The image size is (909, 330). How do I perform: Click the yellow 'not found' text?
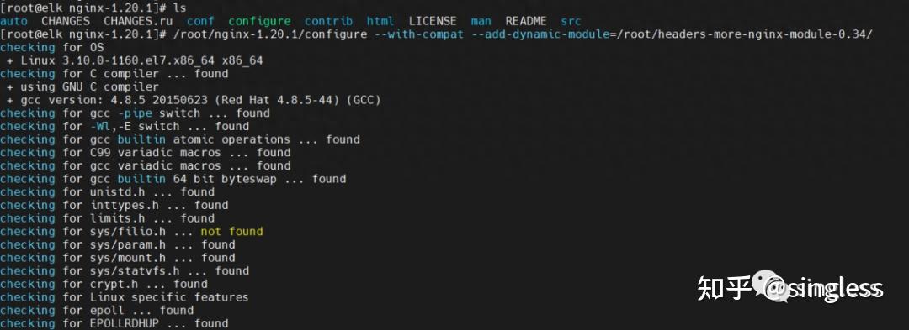pyautogui.click(x=232, y=231)
